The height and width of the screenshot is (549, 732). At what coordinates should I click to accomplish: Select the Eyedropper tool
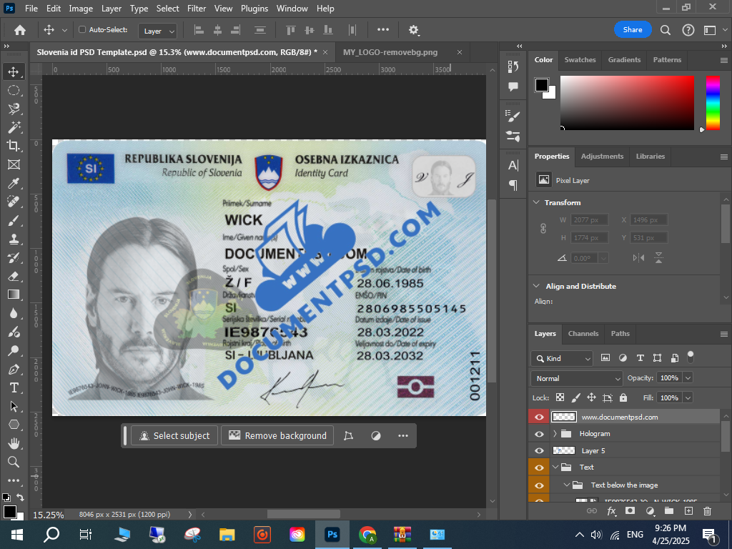pos(14,183)
